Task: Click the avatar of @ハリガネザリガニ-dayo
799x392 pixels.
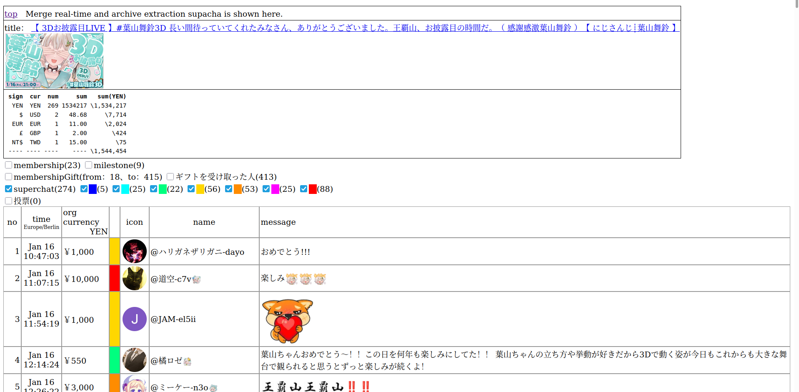Action: 135,251
